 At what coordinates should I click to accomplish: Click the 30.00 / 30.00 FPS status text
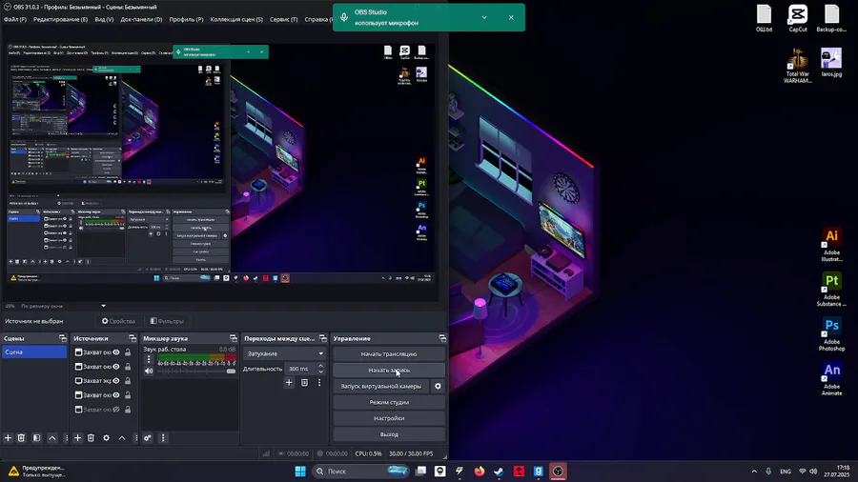click(x=410, y=453)
